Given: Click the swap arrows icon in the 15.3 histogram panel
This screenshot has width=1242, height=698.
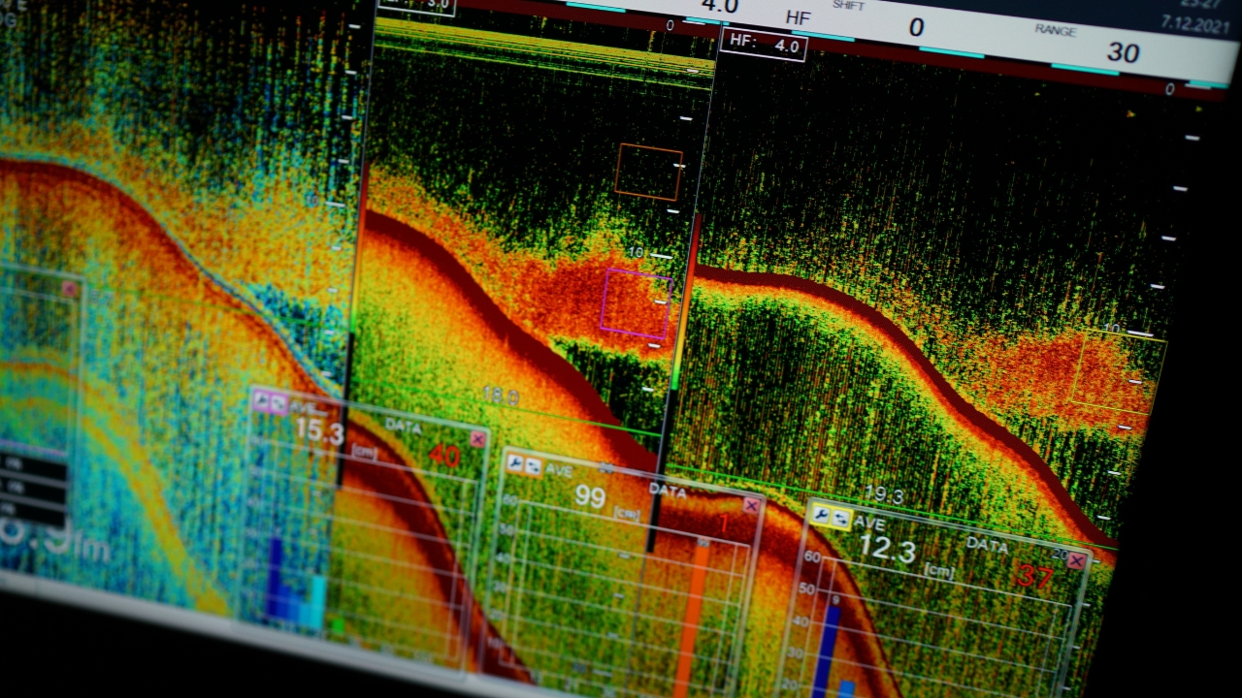Looking at the screenshot, I should (x=278, y=404).
